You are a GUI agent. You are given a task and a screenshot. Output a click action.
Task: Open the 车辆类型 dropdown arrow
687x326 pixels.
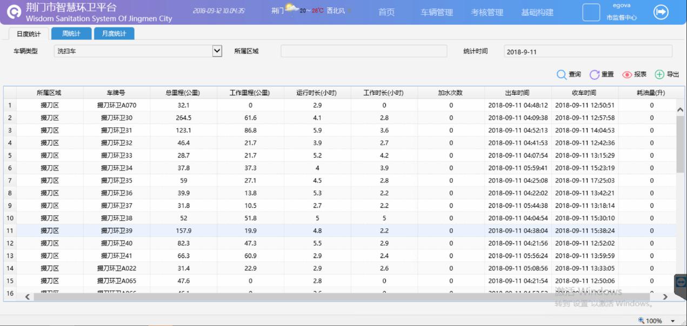click(x=217, y=51)
